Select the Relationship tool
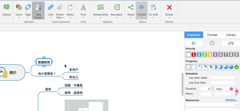The width and height of the screenshot is (240, 111). [x=100, y=7]
